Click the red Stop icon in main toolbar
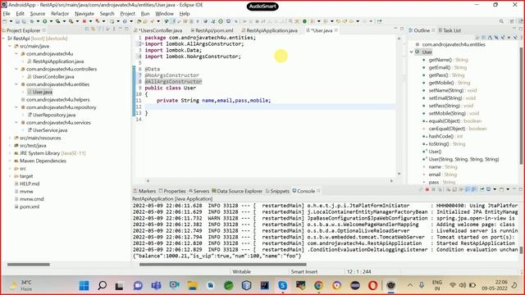 click(84, 21)
